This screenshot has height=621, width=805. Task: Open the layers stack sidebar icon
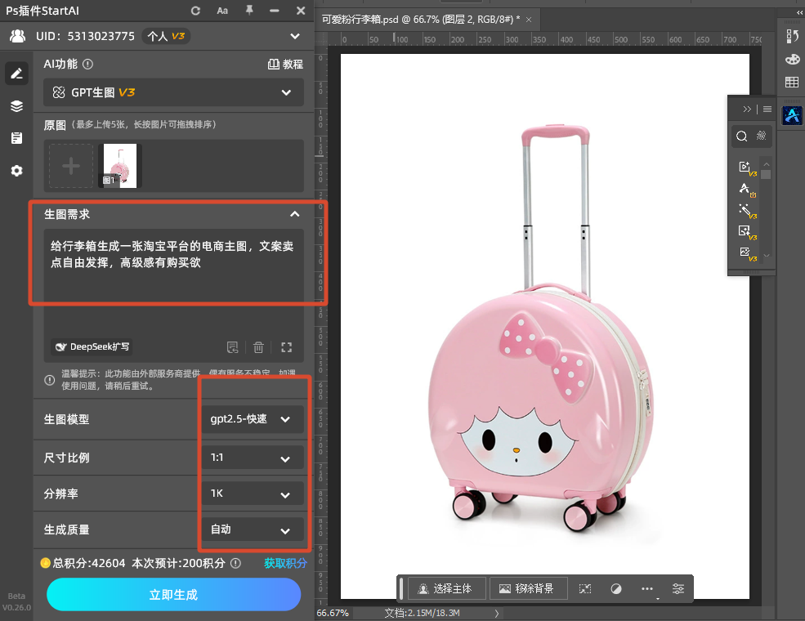[x=16, y=105]
